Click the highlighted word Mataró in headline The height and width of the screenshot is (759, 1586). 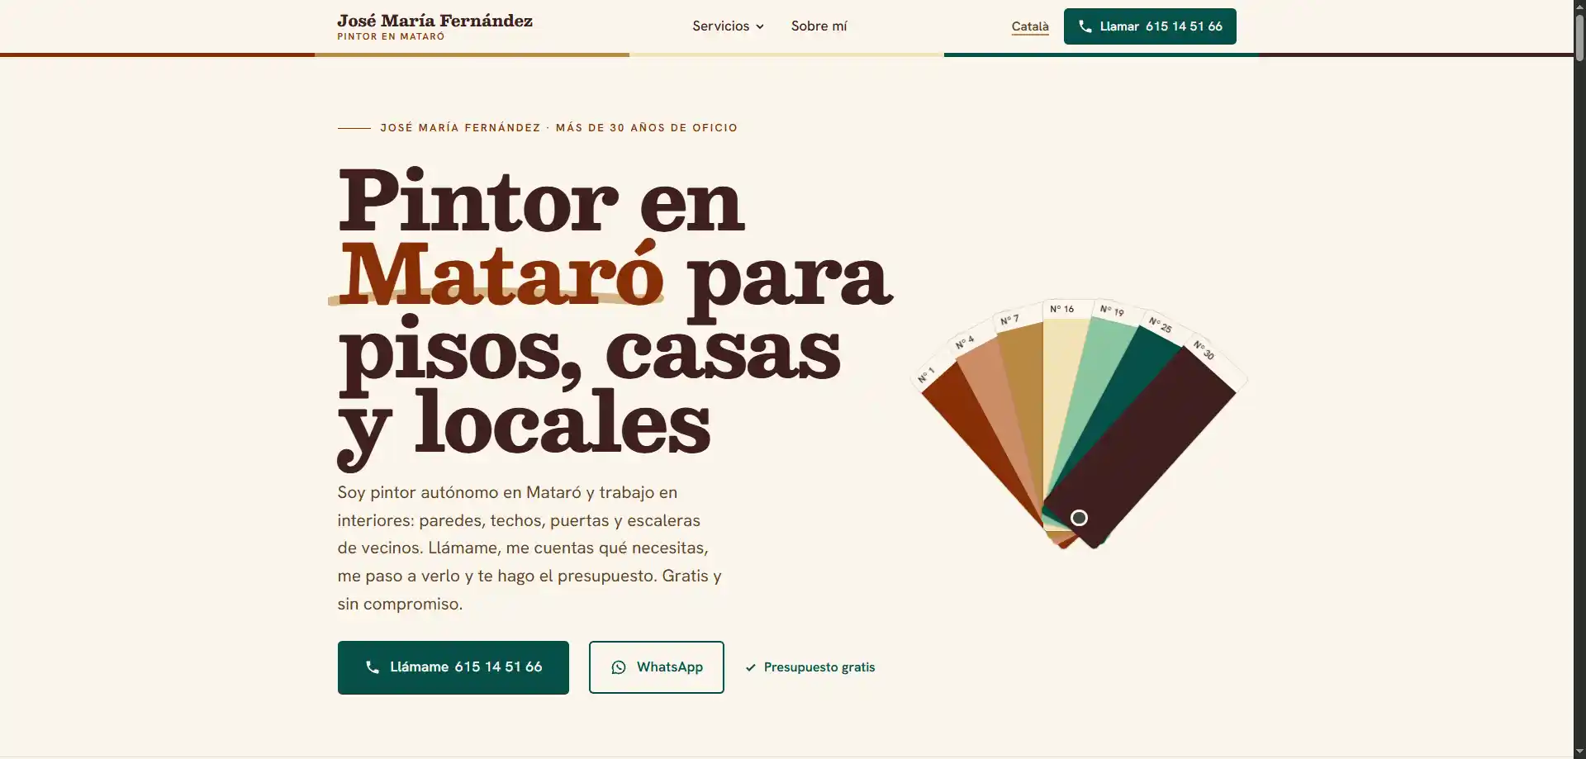click(501, 274)
